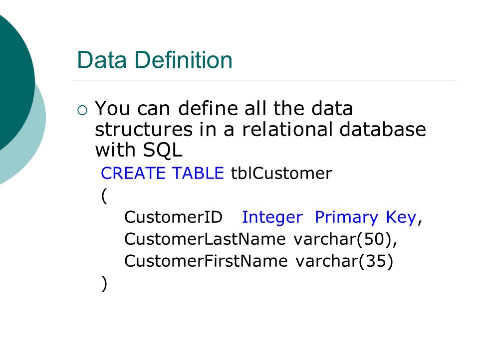Click the varchar(35) data type
Screen dimensions: 479x359
[x=344, y=261]
